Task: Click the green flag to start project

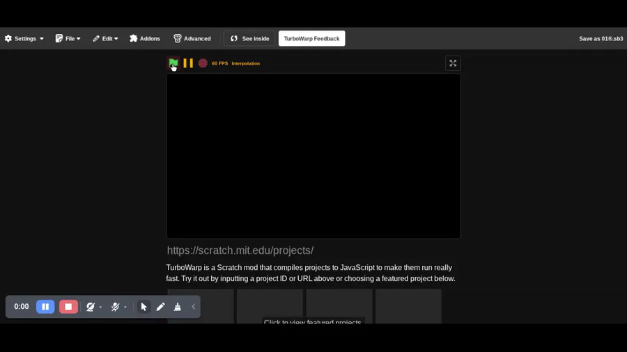Action: (x=173, y=63)
